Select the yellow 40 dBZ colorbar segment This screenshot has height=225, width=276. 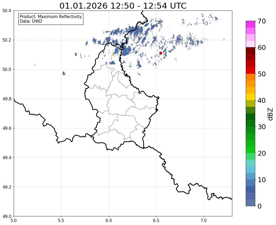(x=250, y=97)
